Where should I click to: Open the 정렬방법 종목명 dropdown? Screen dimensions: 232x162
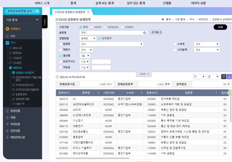88,38
